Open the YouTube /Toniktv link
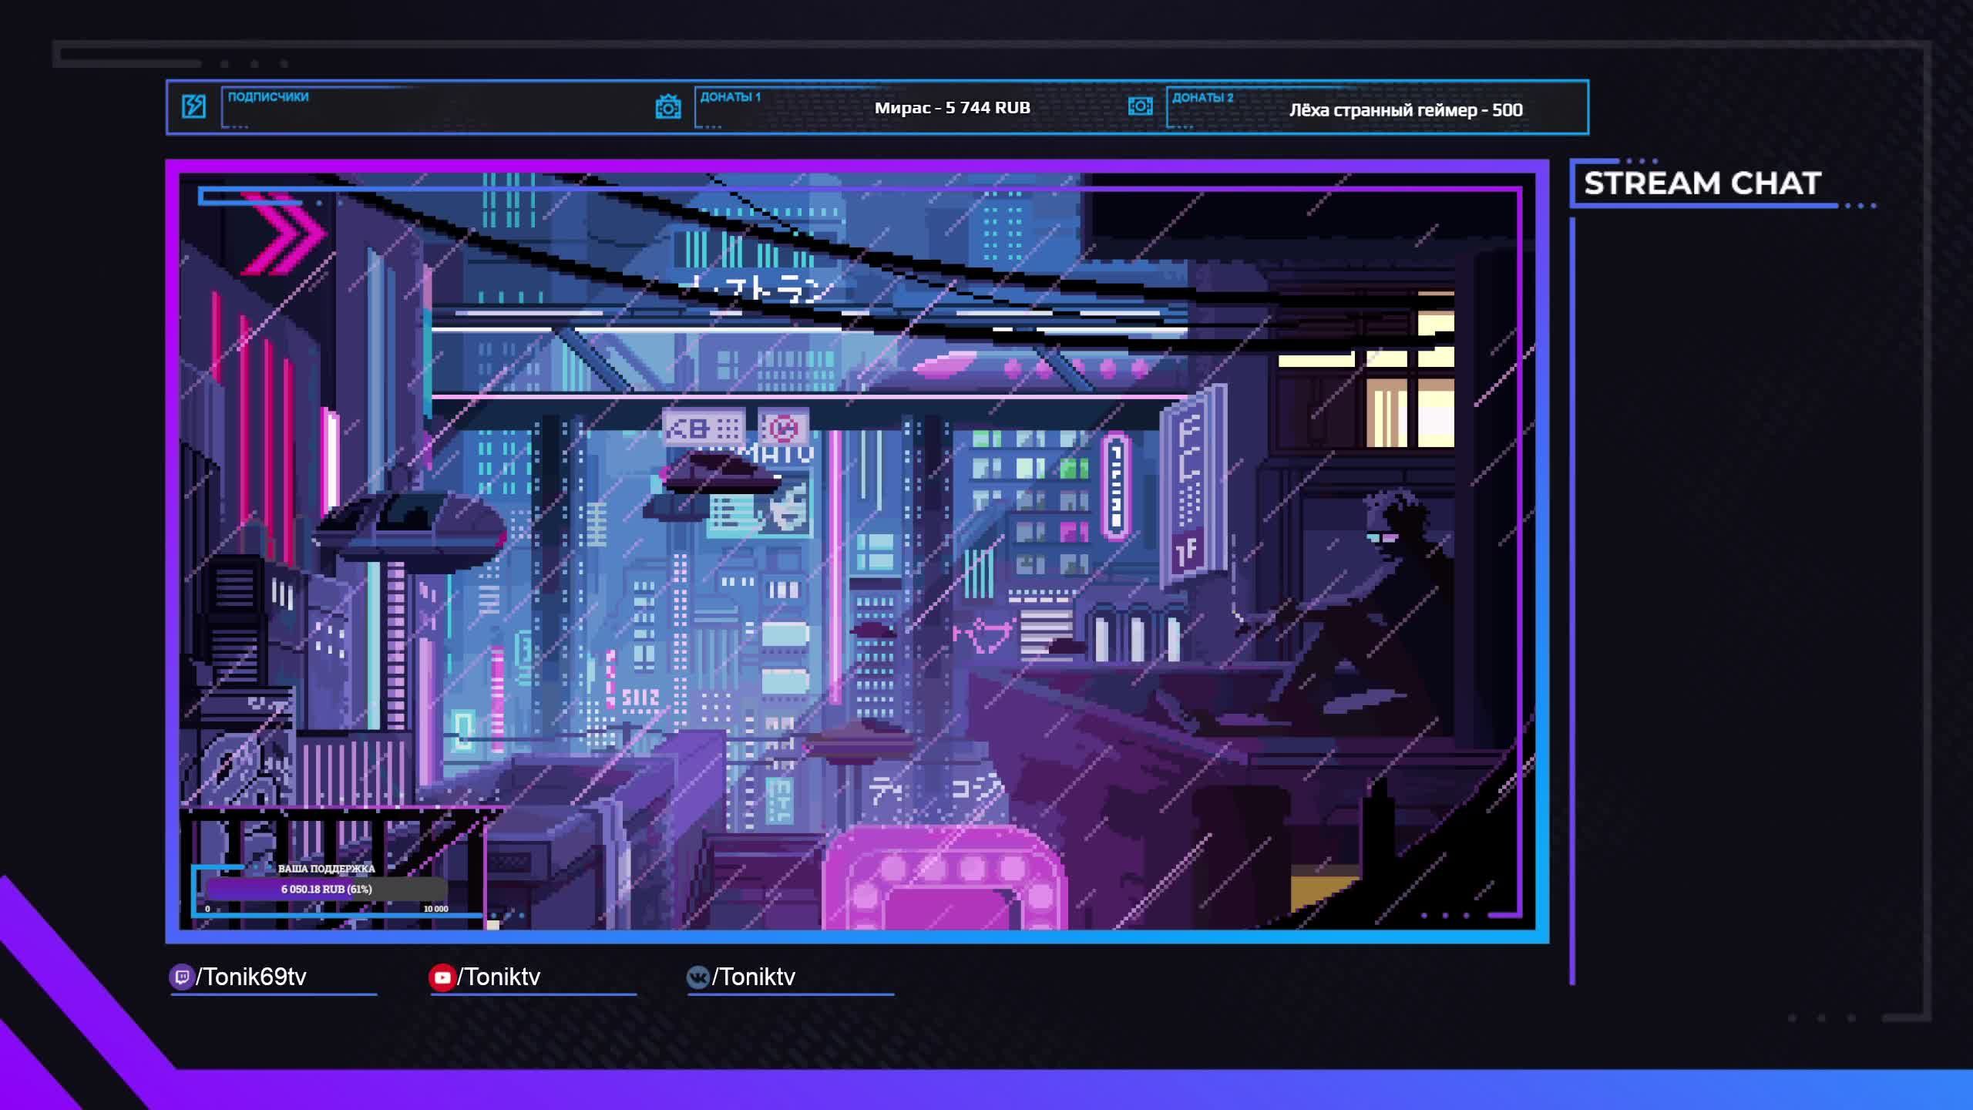This screenshot has height=1110, width=1973. (x=499, y=977)
